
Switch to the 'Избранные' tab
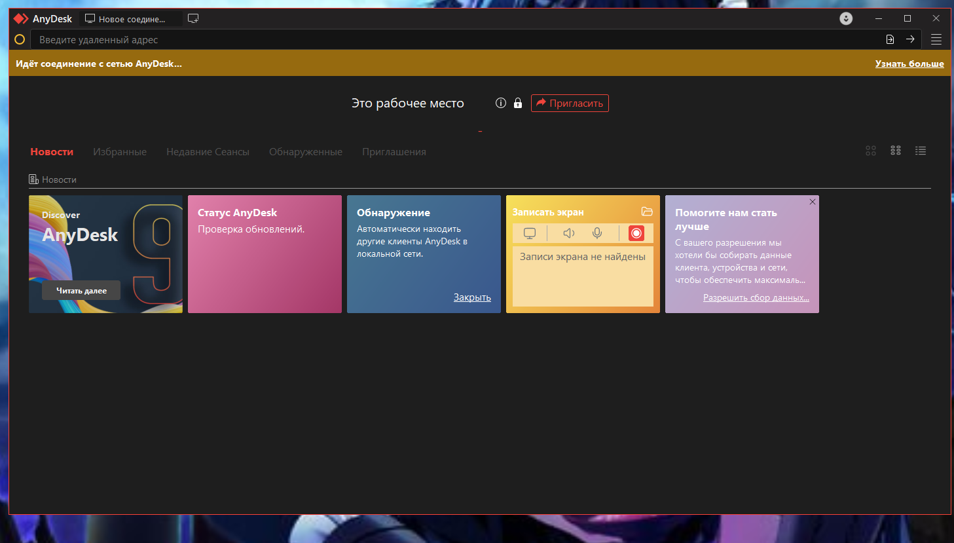point(120,152)
